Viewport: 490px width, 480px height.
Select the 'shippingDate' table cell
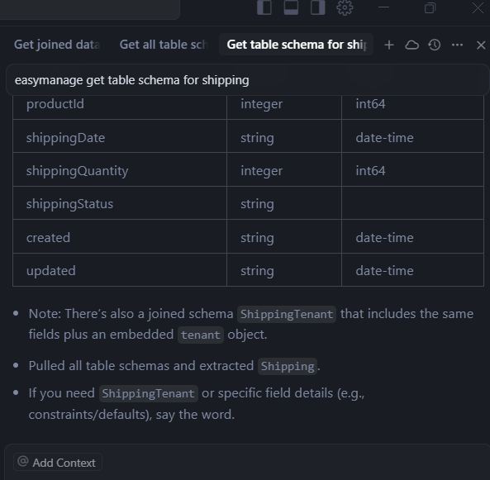pos(120,136)
